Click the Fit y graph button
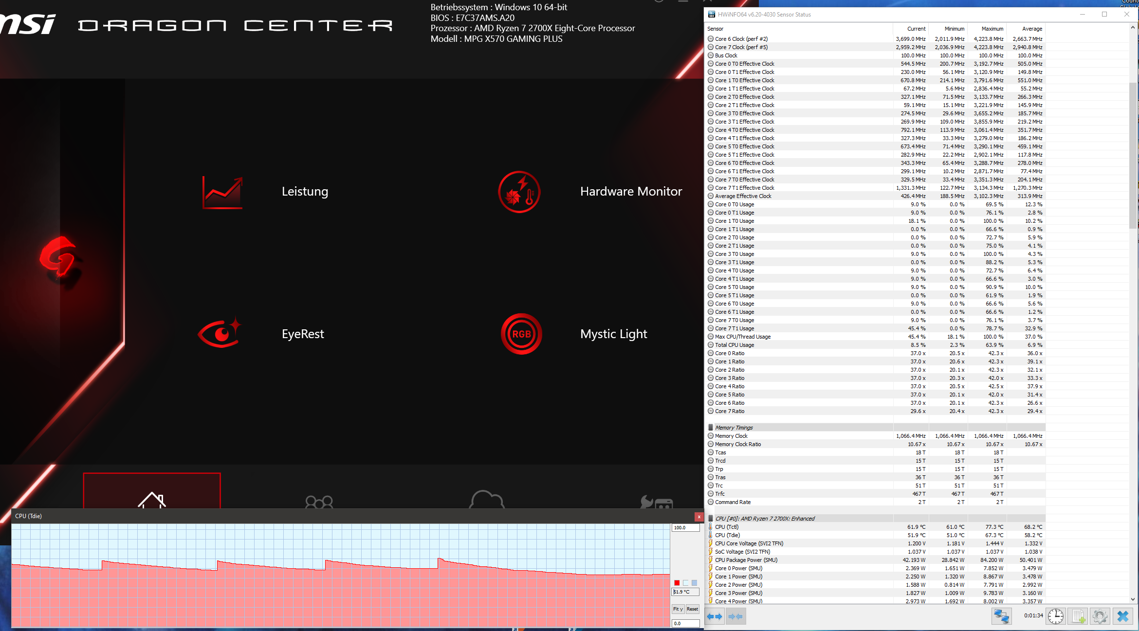Image resolution: width=1139 pixels, height=631 pixels. 678,609
